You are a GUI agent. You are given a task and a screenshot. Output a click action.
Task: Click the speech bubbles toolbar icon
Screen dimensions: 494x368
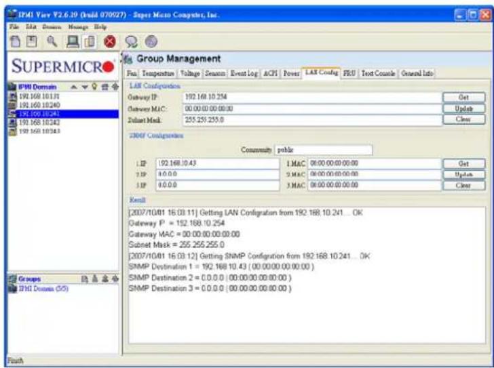pyautogui.click(x=131, y=42)
